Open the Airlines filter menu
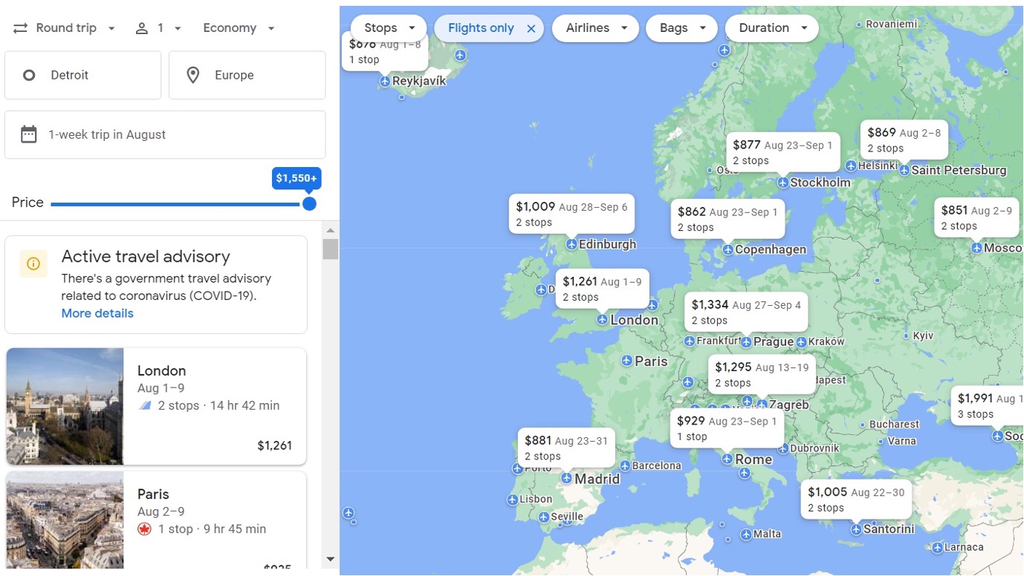 pos(594,28)
